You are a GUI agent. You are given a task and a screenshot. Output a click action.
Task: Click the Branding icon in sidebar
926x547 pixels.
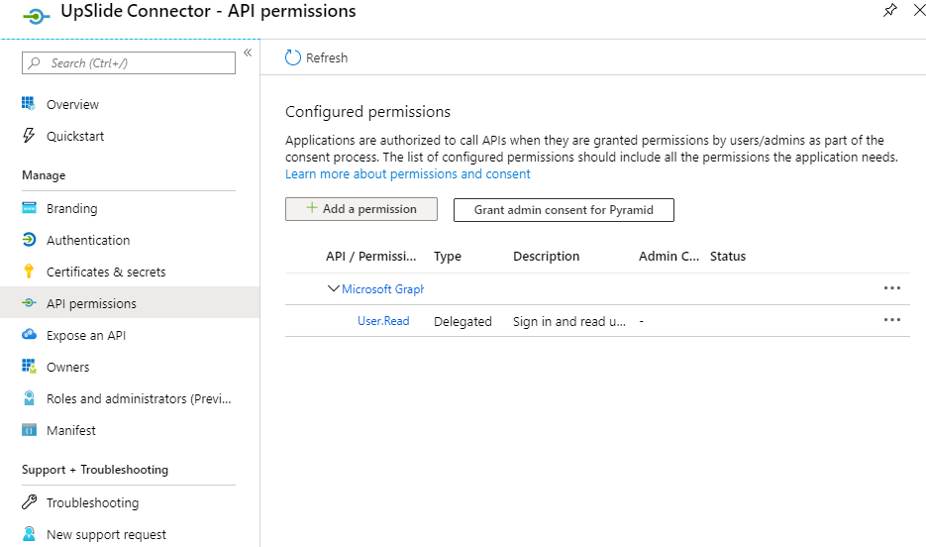click(x=29, y=208)
